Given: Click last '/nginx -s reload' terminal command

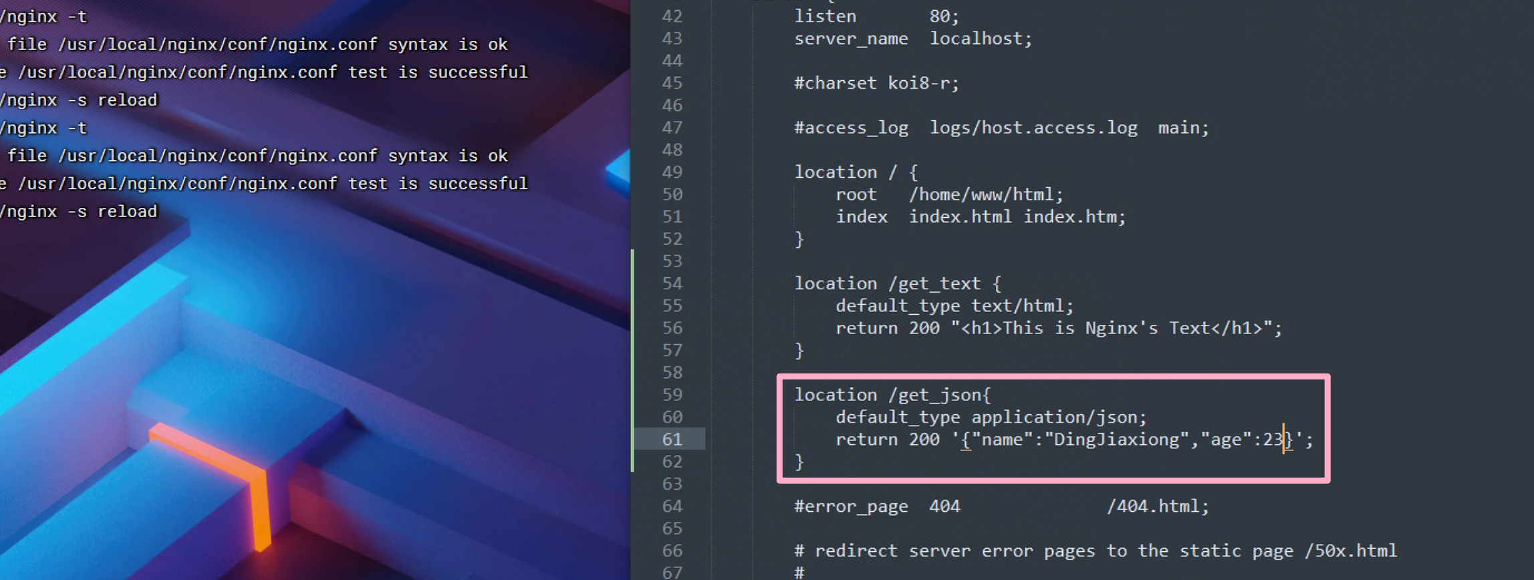Looking at the screenshot, I should point(79,212).
